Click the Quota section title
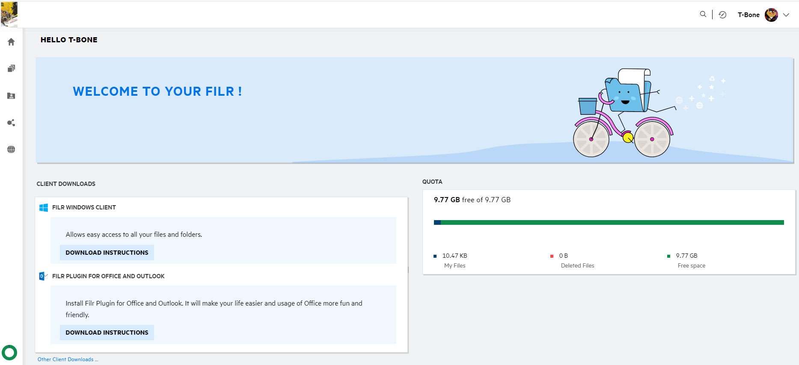The image size is (799, 365). pos(432,182)
